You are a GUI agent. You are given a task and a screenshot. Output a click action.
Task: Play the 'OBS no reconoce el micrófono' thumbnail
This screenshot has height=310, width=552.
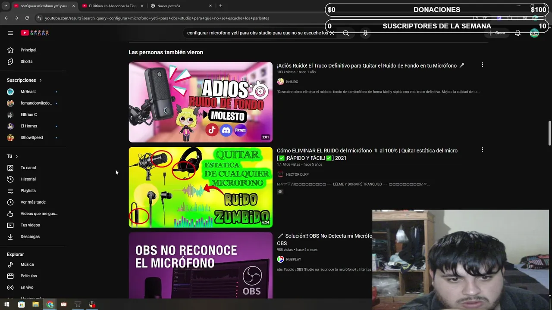click(x=201, y=265)
